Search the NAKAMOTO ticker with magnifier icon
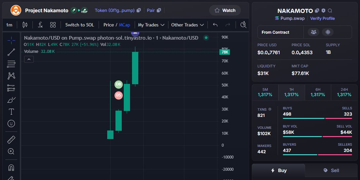This screenshot has height=180, width=360. pos(330,11)
